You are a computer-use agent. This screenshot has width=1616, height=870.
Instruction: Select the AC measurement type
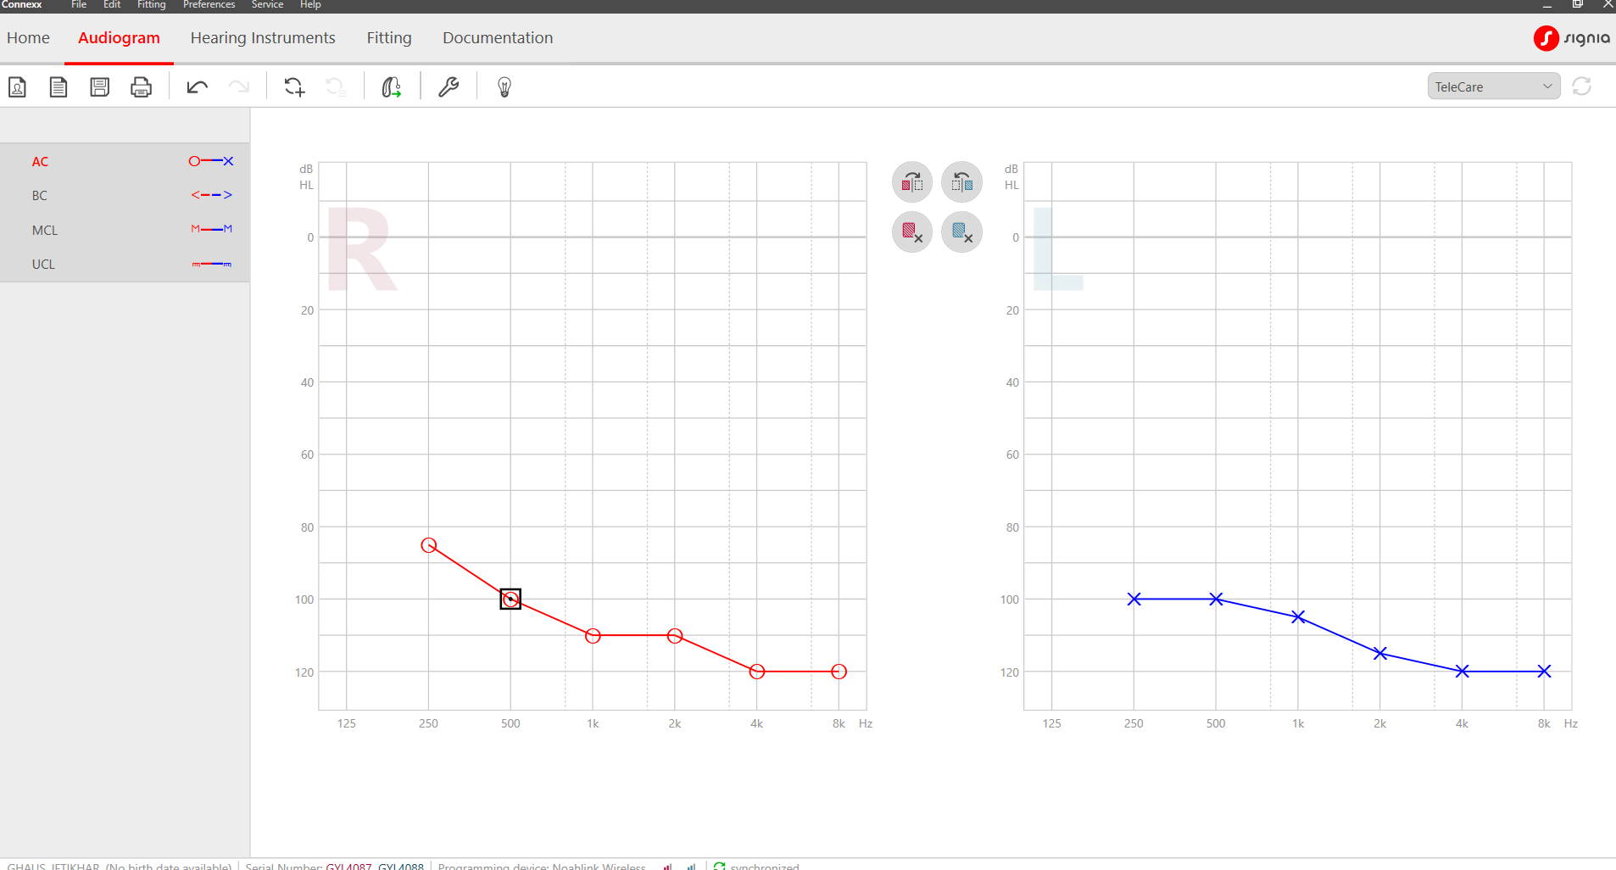click(125, 161)
